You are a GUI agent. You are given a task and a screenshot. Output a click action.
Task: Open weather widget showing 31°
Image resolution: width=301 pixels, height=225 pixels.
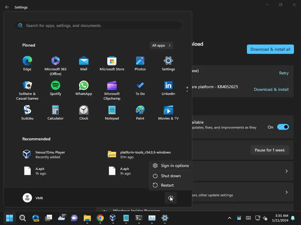(x=62, y=218)
